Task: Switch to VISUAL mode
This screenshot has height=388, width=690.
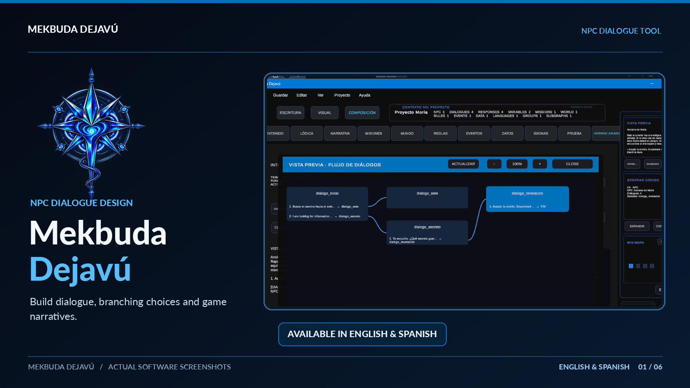Action: coord(325,113)
